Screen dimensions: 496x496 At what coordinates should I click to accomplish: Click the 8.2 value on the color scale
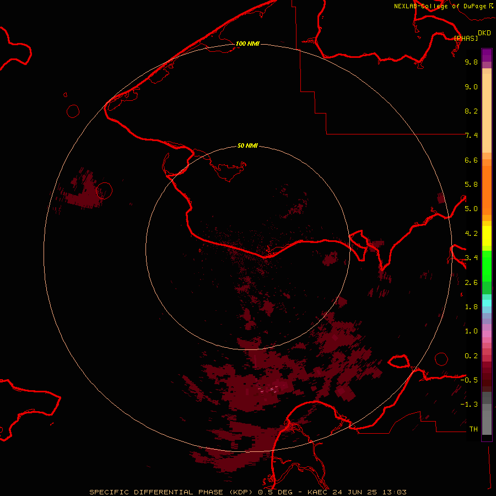(471, 111)
